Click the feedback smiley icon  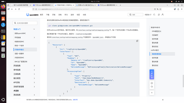[152, 83]
